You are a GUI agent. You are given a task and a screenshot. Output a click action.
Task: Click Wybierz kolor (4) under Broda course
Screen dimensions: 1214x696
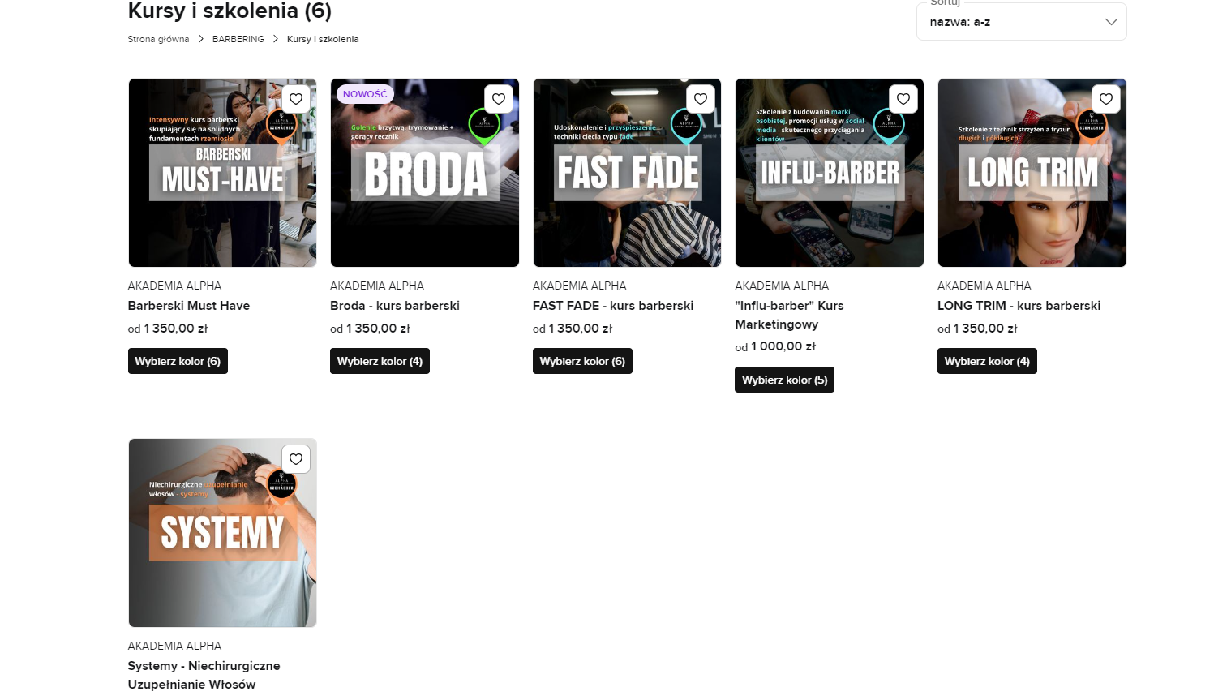pyautogui.click(x=380, y=361)
